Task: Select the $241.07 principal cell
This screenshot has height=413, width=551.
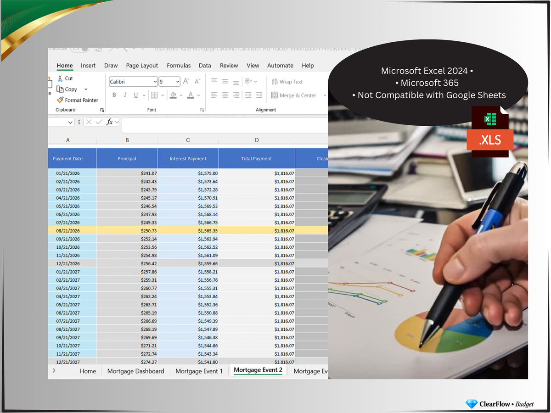Action: pyautogui.click(x=127, y=173)
